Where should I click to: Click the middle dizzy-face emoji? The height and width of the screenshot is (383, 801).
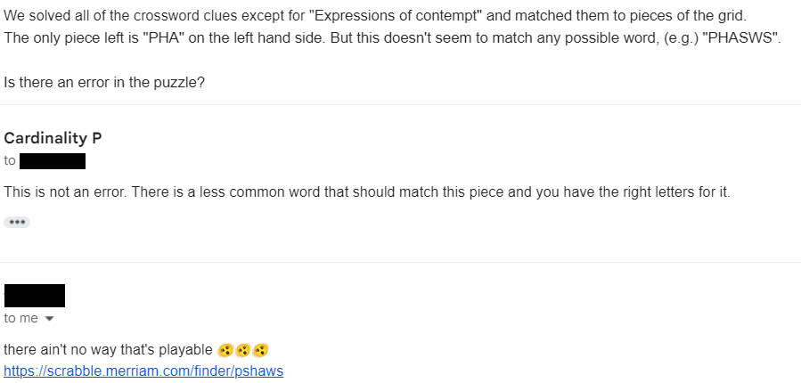pyautogui.click(x=242, y=350)
